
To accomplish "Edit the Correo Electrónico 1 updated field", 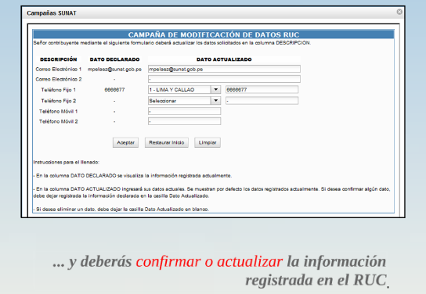I will (x=224, y=69).
